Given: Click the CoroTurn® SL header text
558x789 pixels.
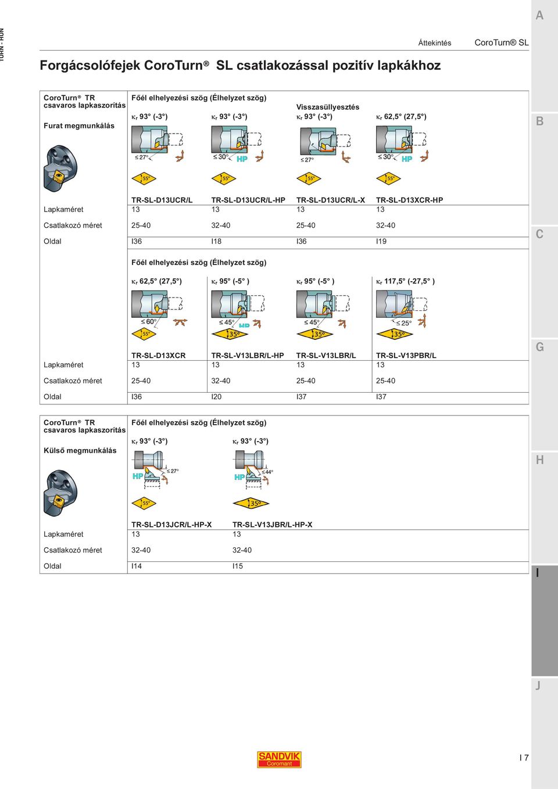Looking at the screenshot, I should [x=502, y=42].
